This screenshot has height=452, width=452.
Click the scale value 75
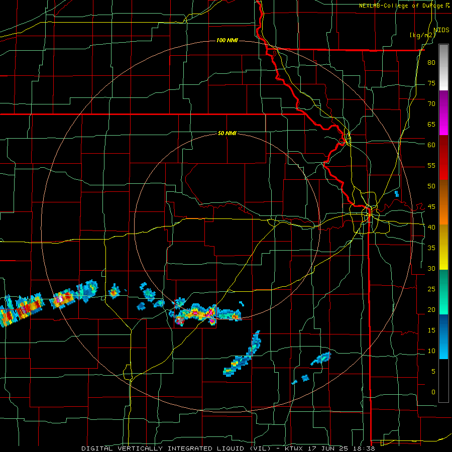[x=431, y=83]
